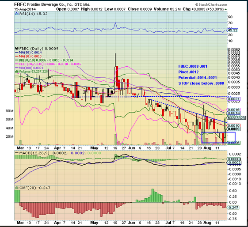The width and height of the screenshot is (248, 227).
Task: Click the MA(50) 0.0014 legend entry
Action: (x=30, y=53)
